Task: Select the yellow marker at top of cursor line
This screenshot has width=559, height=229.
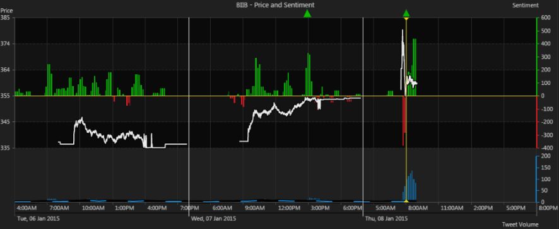Action: [x=406, y=18]
